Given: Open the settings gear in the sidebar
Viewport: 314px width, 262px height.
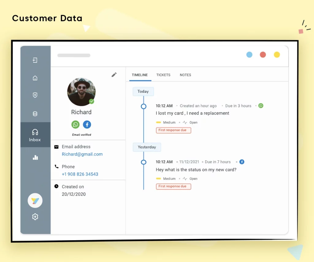Looking at the screenshot, I should [x=35, y=217].
